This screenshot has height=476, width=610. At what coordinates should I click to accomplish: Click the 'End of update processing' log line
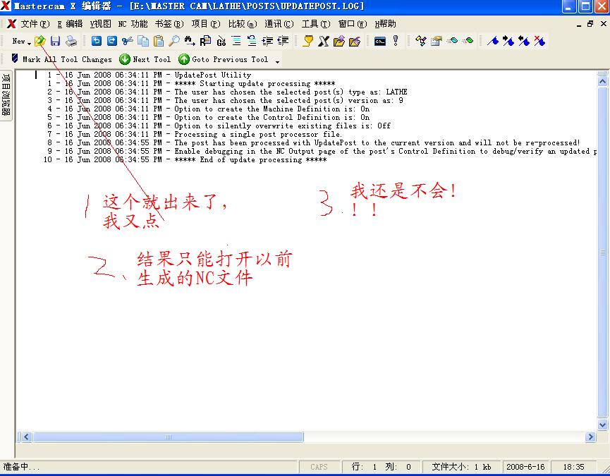(185, 159)
